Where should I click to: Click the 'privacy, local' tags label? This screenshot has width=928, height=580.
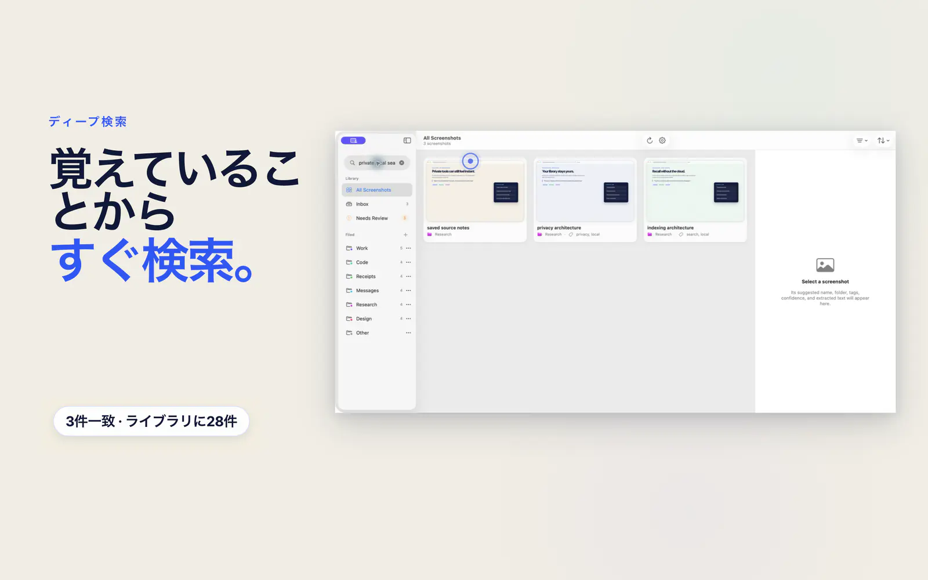[x=588, y=234]
